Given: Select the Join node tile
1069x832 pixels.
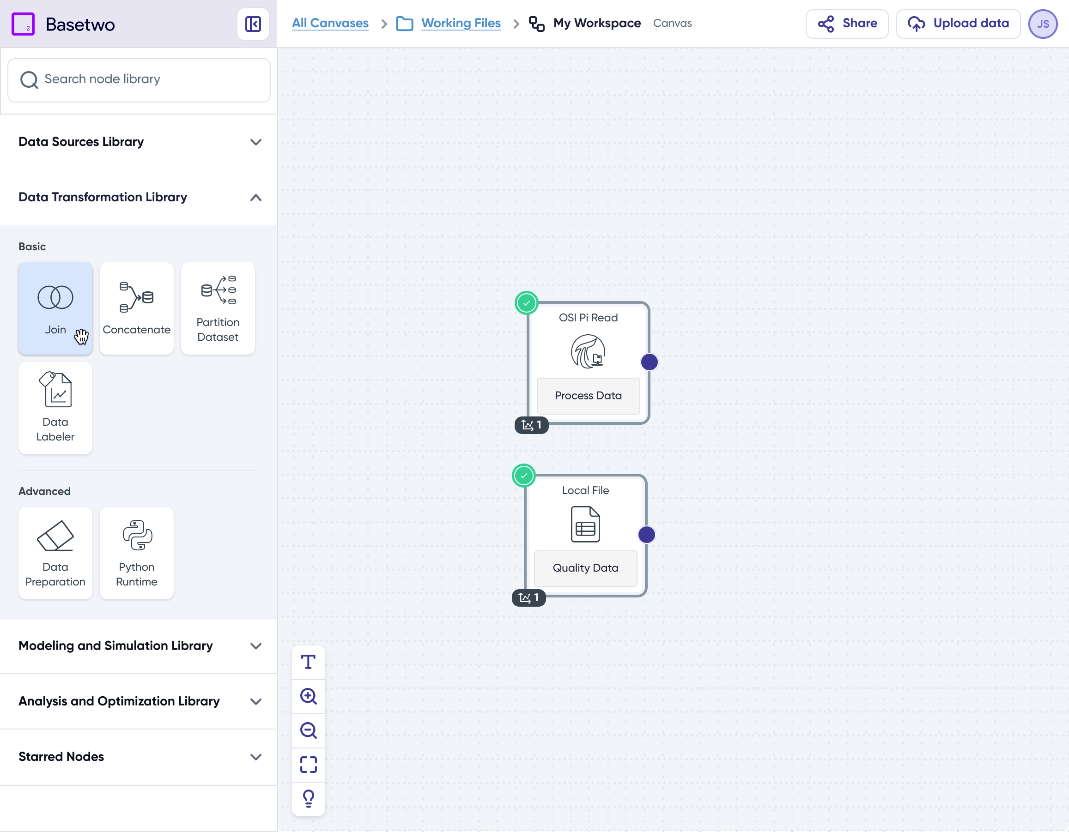Looking at the screenshot, I should (55, 308).
